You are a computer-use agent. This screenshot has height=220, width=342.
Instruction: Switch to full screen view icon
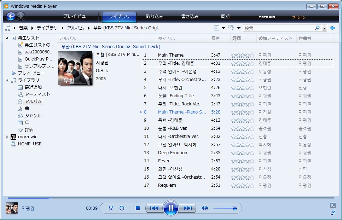pos(333,205)
